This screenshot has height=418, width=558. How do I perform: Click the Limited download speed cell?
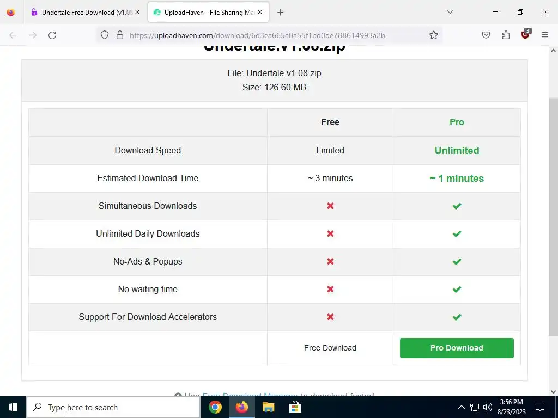point(330,150)
